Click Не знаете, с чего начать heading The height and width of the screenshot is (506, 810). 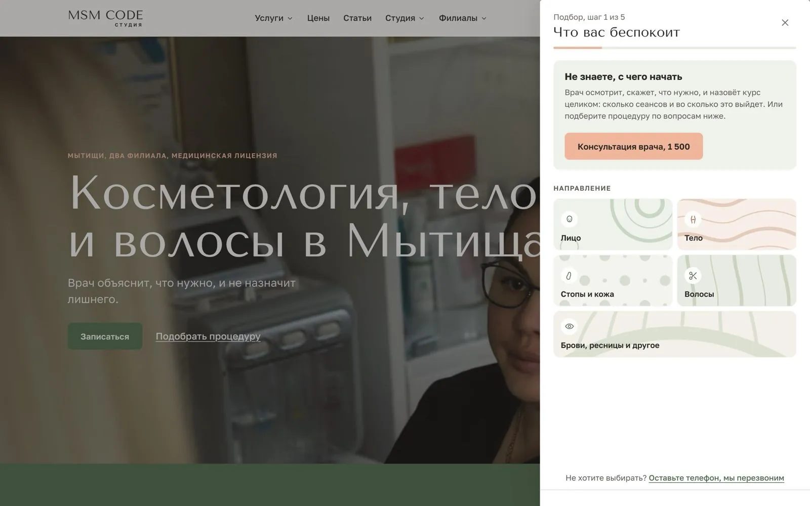click(x=624, y=77)
